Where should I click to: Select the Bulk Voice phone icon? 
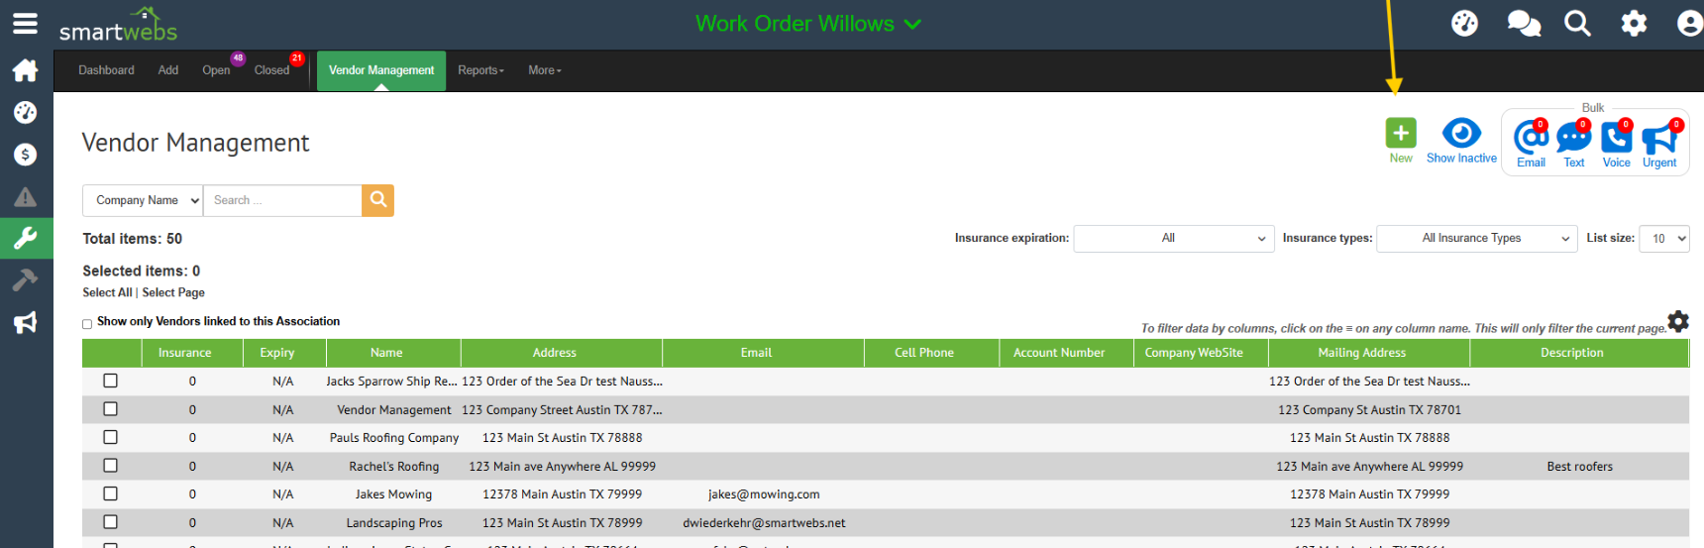point(1616,138)
